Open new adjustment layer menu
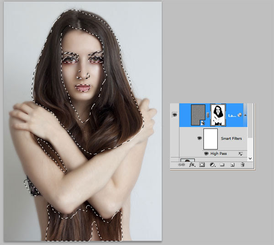 click(212, 165)
